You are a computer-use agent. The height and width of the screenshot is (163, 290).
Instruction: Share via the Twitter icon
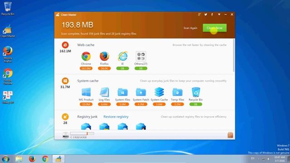206,14
